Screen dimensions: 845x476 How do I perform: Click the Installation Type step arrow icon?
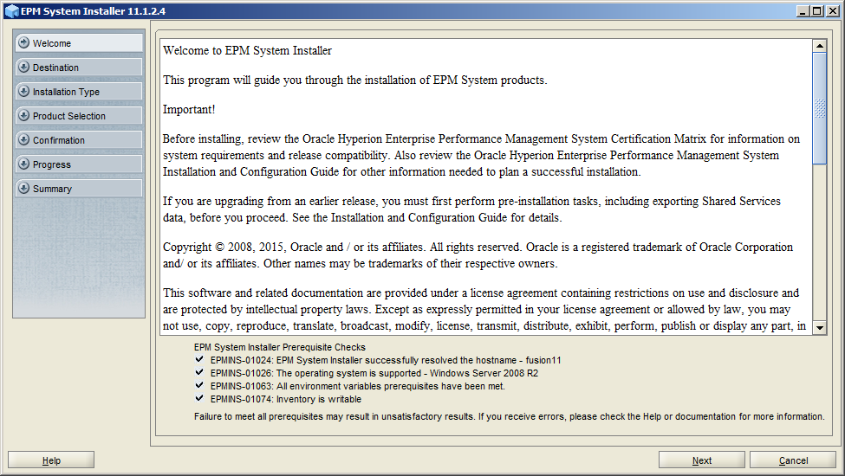pyautogui.click(x=23, y=91)
